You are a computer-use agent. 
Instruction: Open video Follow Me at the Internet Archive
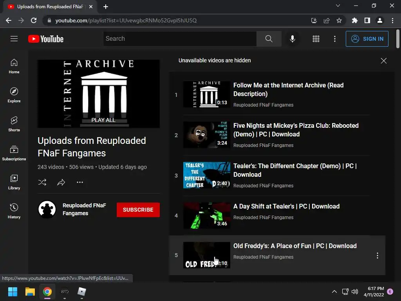(x=288, y=89)
